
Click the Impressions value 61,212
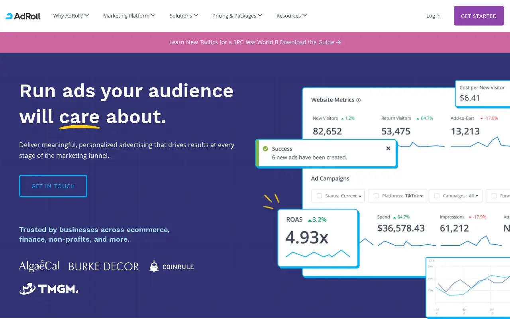pyautogui.click(x=454, y=228)
